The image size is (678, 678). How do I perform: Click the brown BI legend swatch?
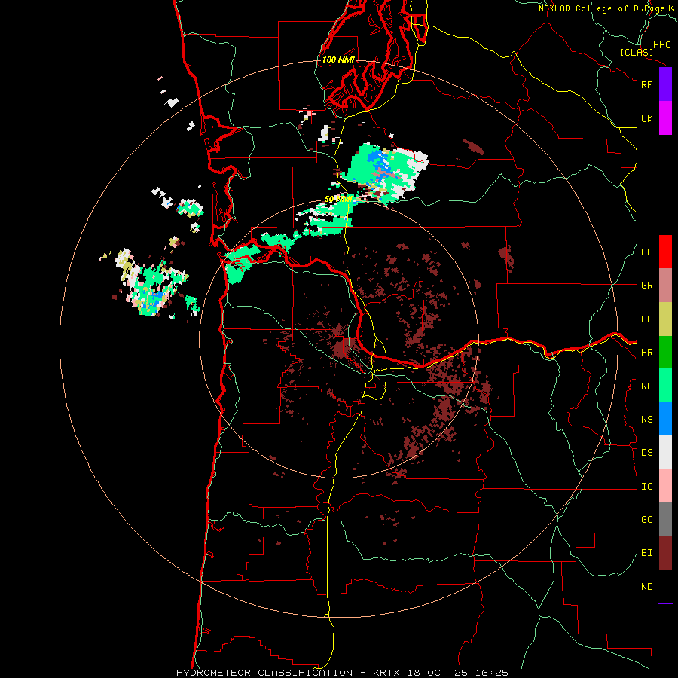tap(665, 553)
